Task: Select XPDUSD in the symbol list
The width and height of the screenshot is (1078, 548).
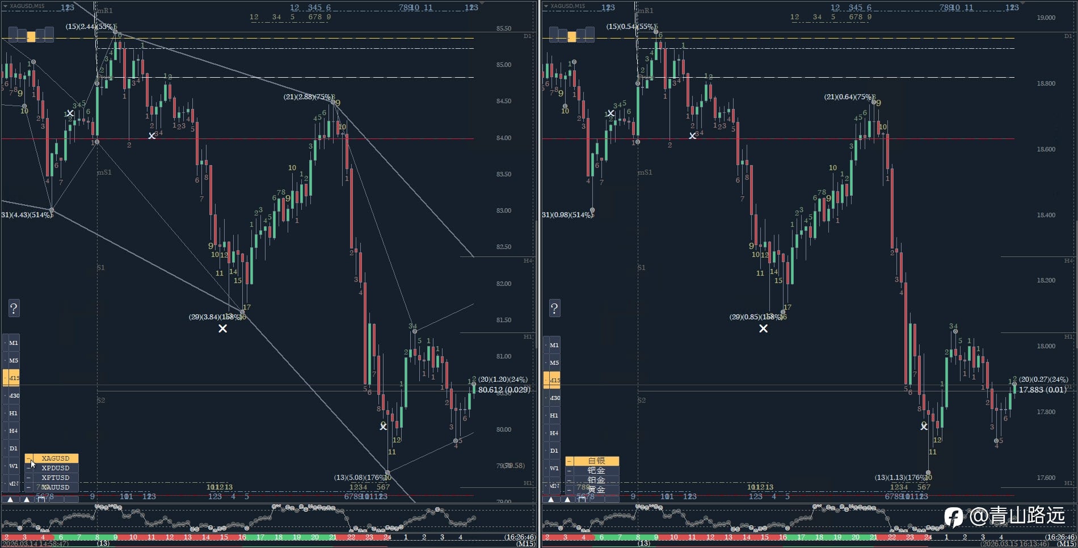Action: (56, 468)
